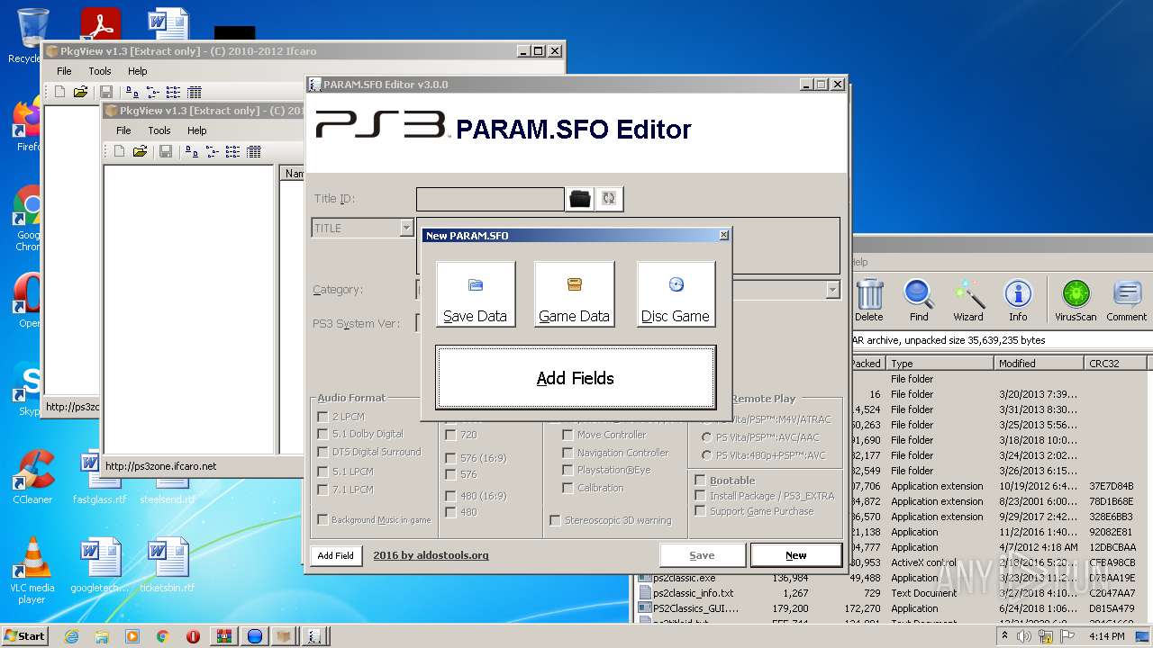Screen dimensions: 1153x648
Task: Choose Game Data in New PARAM.SFO dialog
Action: tap(575, 294)
